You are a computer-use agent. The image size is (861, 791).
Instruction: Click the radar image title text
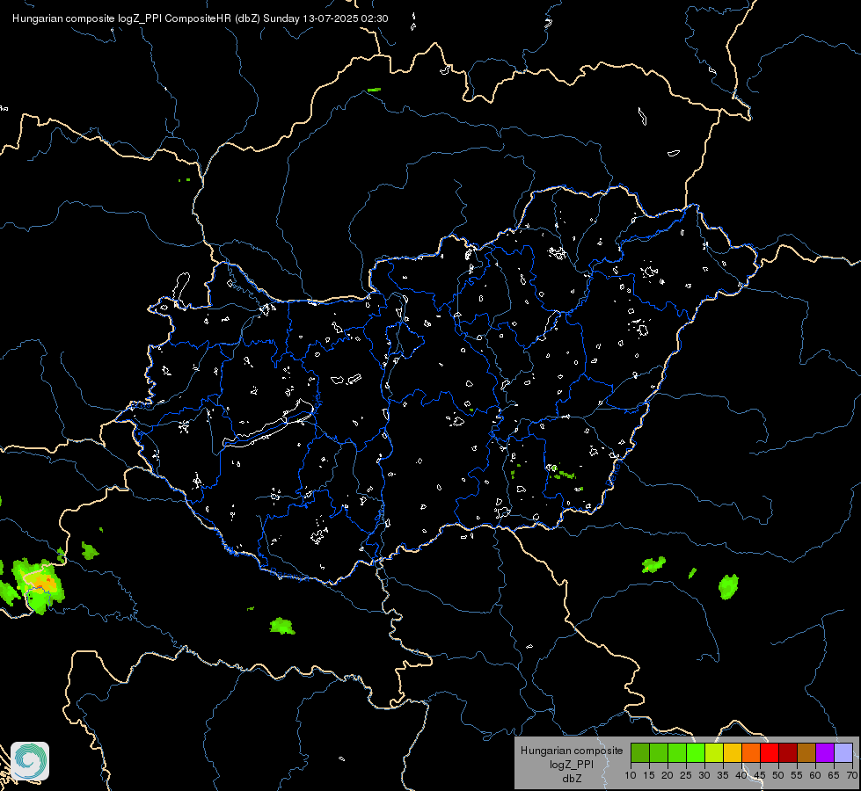coord(201,18)
